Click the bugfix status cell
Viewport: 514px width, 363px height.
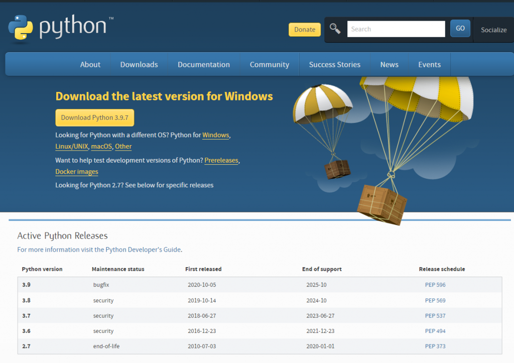pos(101,285)
